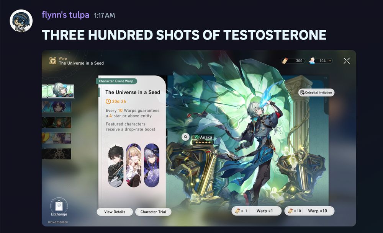Click the Celestial Invitation card icon
The height and width of the screenshot is (233, 383).
pyautogui.click(x=302, y=93)
